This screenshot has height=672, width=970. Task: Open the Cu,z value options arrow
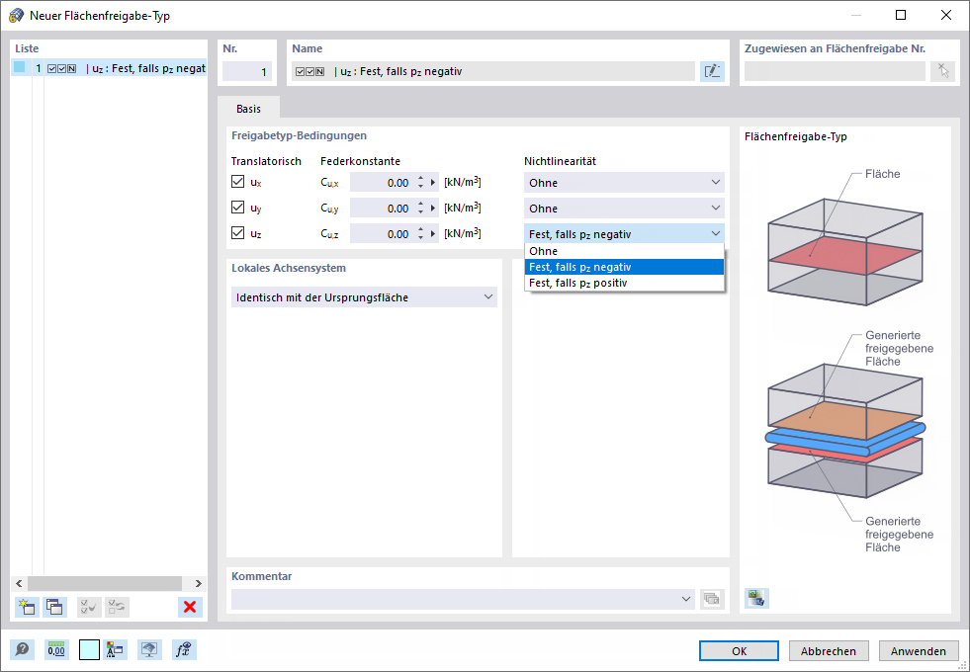[433, 233]
